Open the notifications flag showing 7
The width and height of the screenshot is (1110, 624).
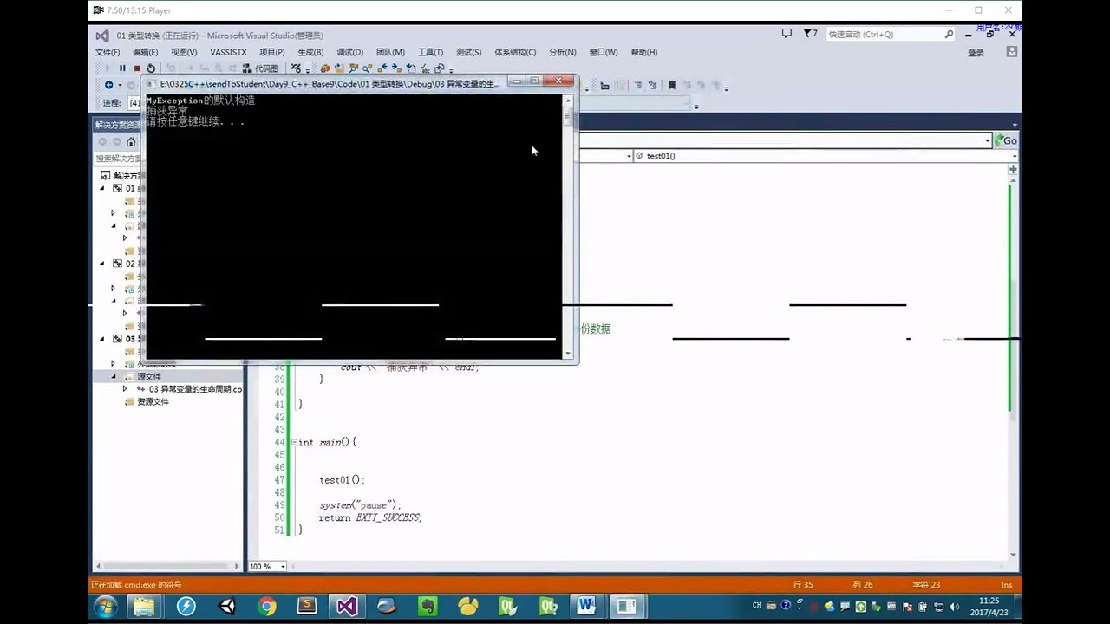click(x=810, y=34)
